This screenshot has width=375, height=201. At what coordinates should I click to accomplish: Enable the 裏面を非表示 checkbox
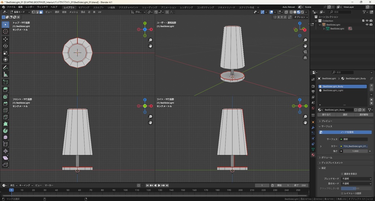(342, 174)
